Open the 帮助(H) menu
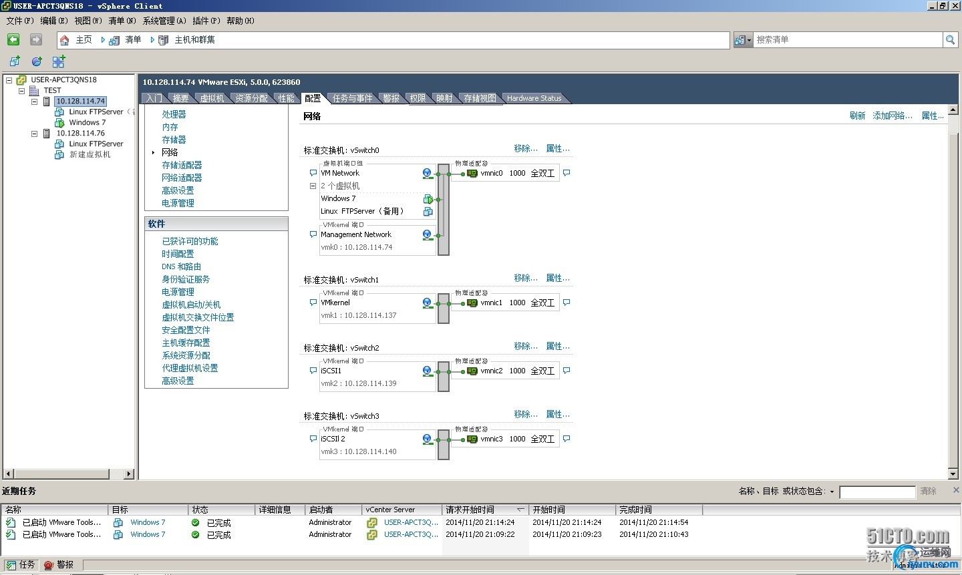Screen dimensions: 962x575 click(x=240, y=21)
